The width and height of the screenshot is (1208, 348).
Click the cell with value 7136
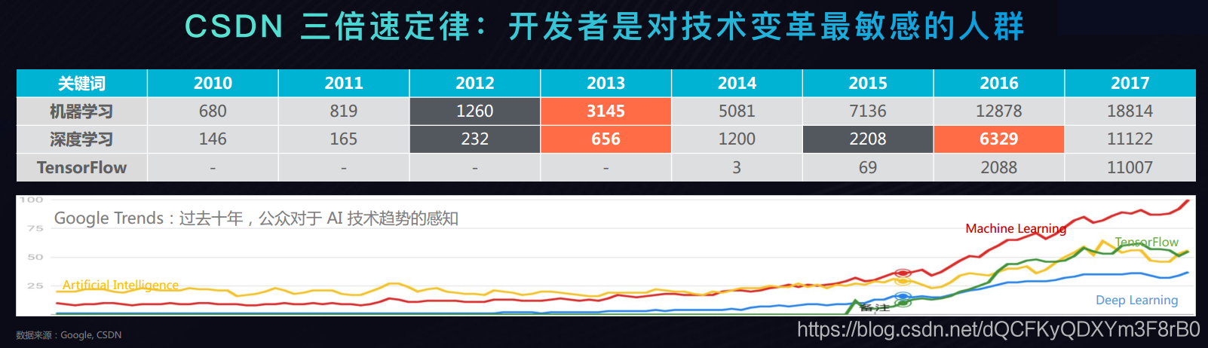(868, 111)
